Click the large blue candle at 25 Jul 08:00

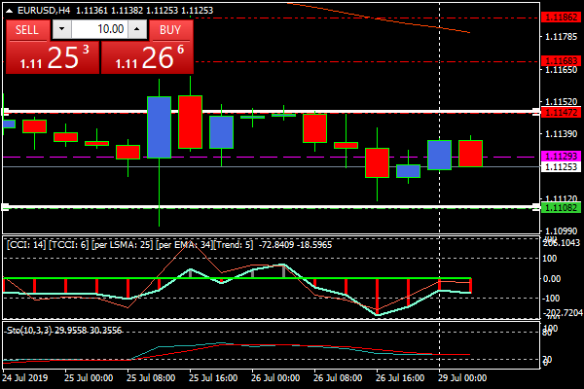click(160, 126)
